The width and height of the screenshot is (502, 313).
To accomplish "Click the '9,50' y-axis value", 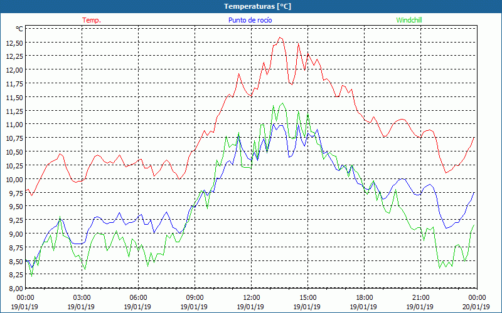I will pyautogui.click(x=16, y=207).
